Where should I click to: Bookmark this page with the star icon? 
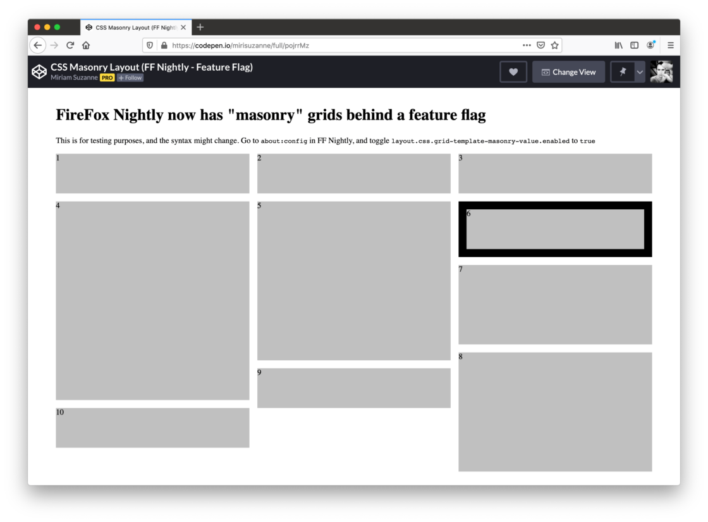point(554,46)
